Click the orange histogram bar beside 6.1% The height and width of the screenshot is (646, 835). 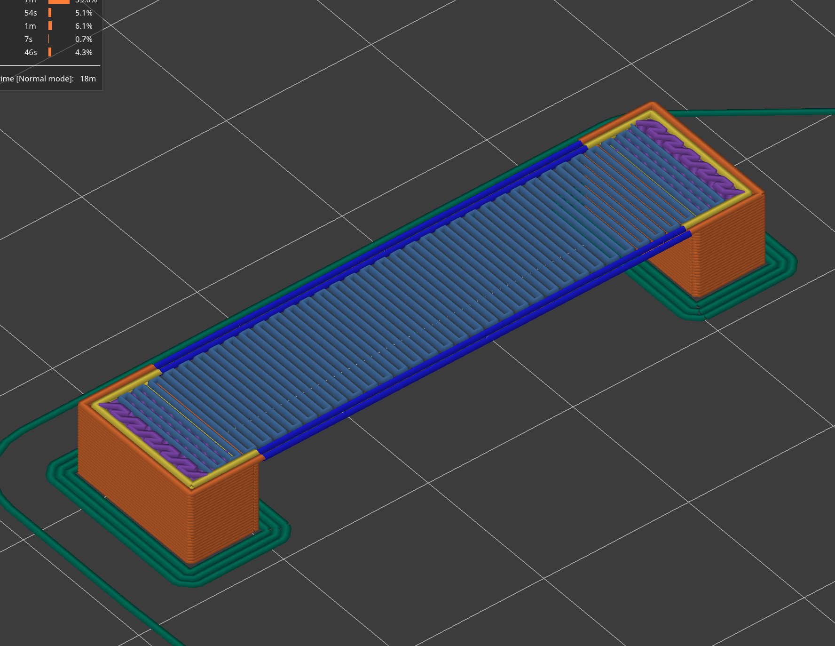tap(49, 26)
